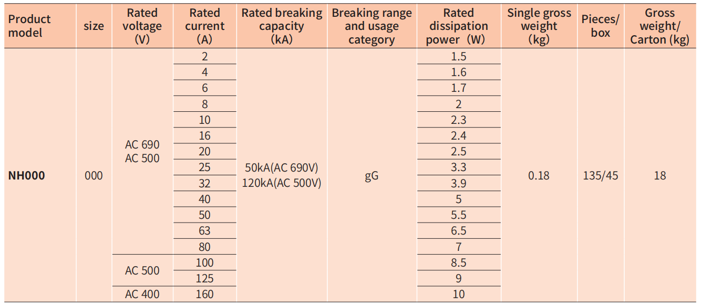Click the 160 rated current cell
The image size is (701, 306).
(205, 294)
